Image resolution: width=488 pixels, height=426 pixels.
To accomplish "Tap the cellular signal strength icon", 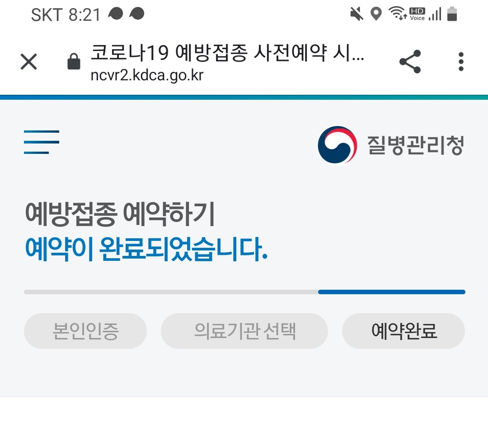I will click(435, 14).
